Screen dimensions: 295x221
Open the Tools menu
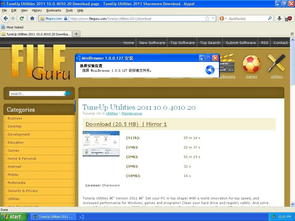[x=69, y=10]
